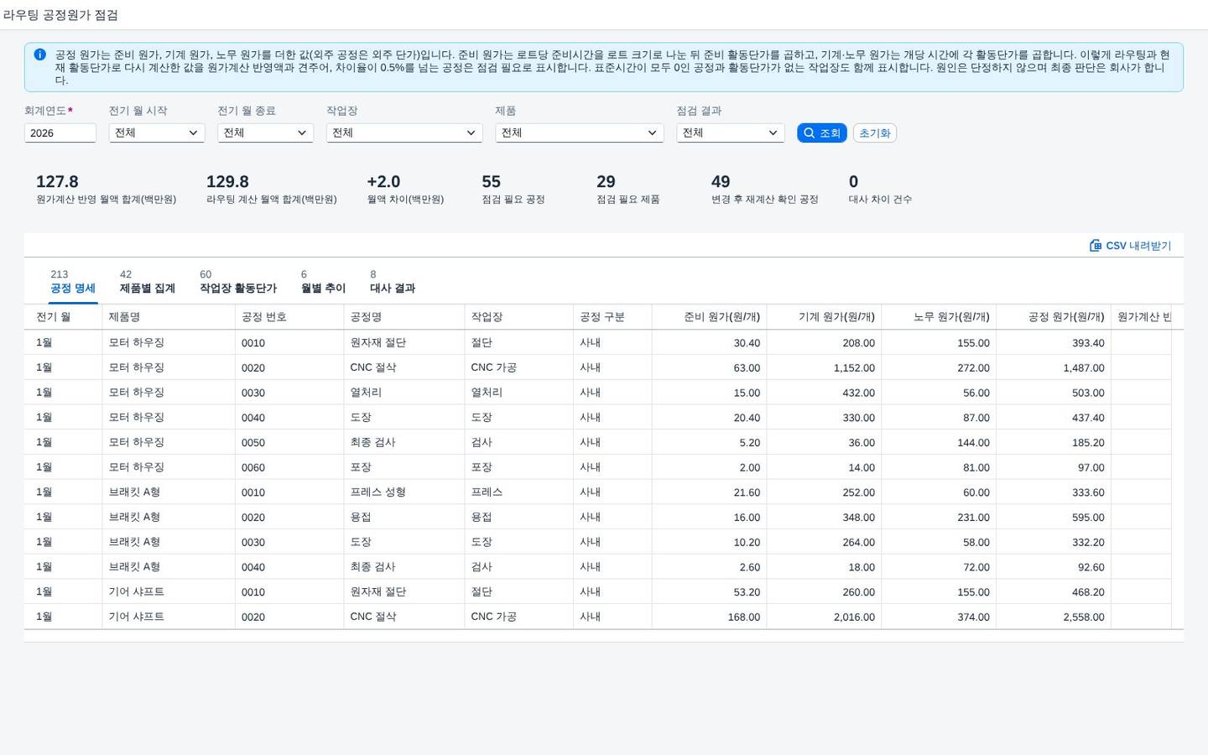This screenshot has height=755, width=1208.
Task: Click the 55 점검 필요 공정 KPI
Action: [513, 189]
